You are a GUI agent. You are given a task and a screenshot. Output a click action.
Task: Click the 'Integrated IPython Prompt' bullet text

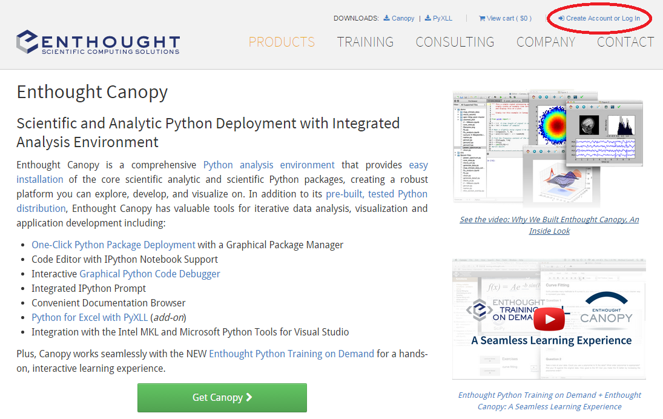click(88, 288)
